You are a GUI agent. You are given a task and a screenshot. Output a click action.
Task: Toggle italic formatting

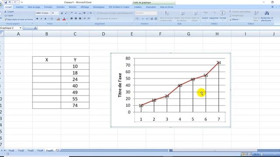(x=41, y=18)
